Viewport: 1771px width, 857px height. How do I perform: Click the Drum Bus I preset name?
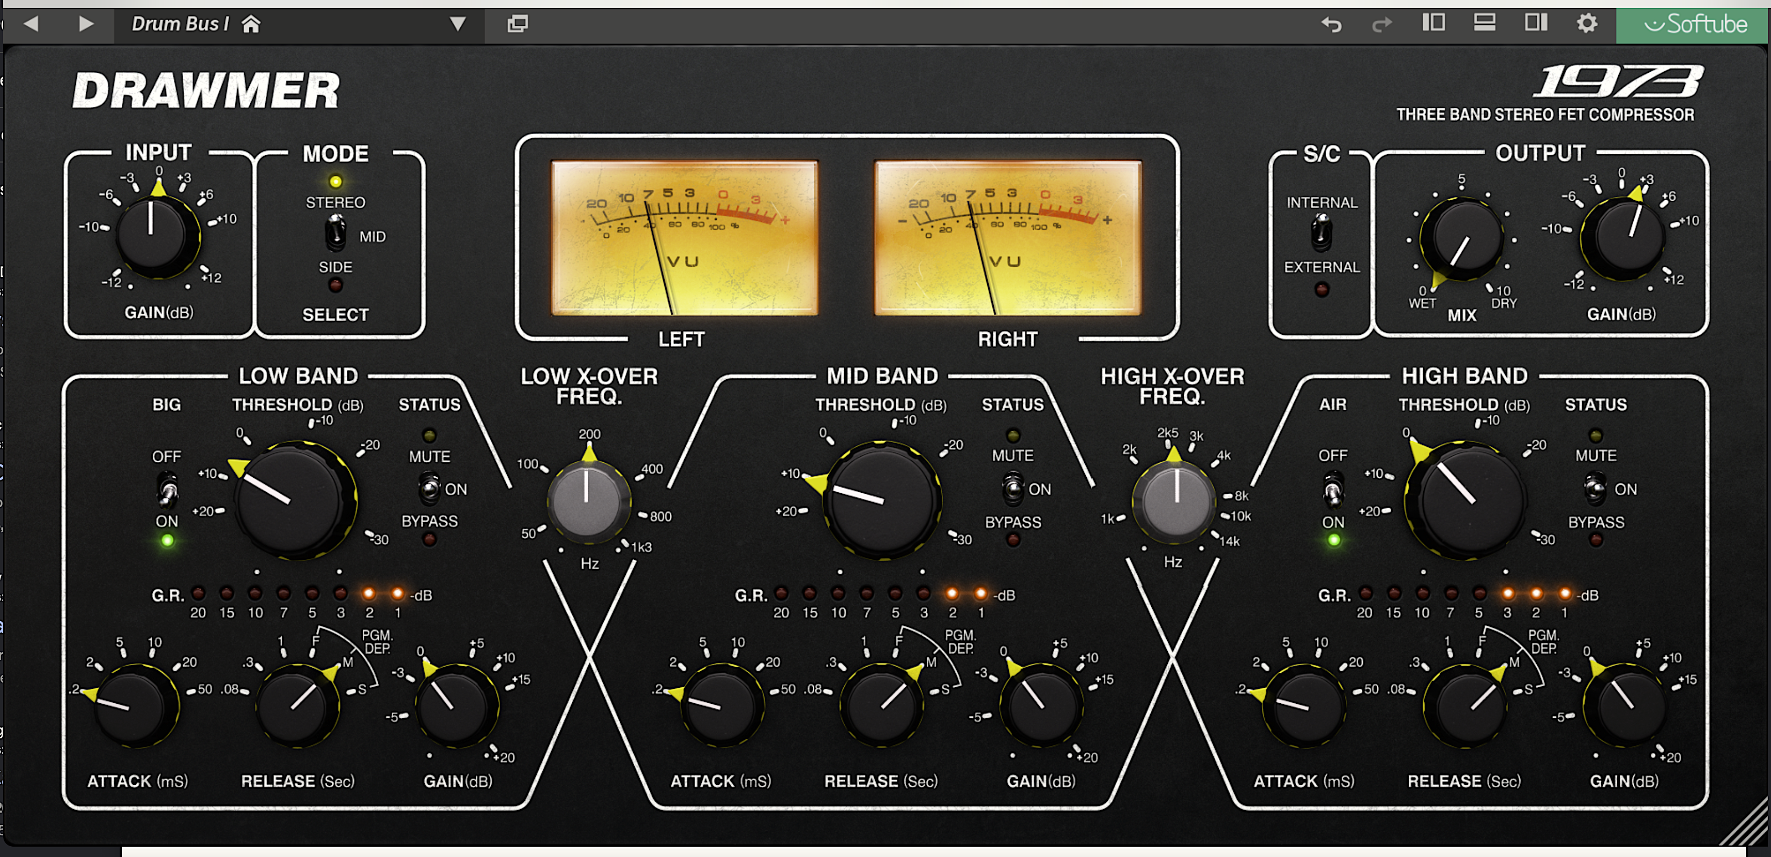tap(180, 24)
